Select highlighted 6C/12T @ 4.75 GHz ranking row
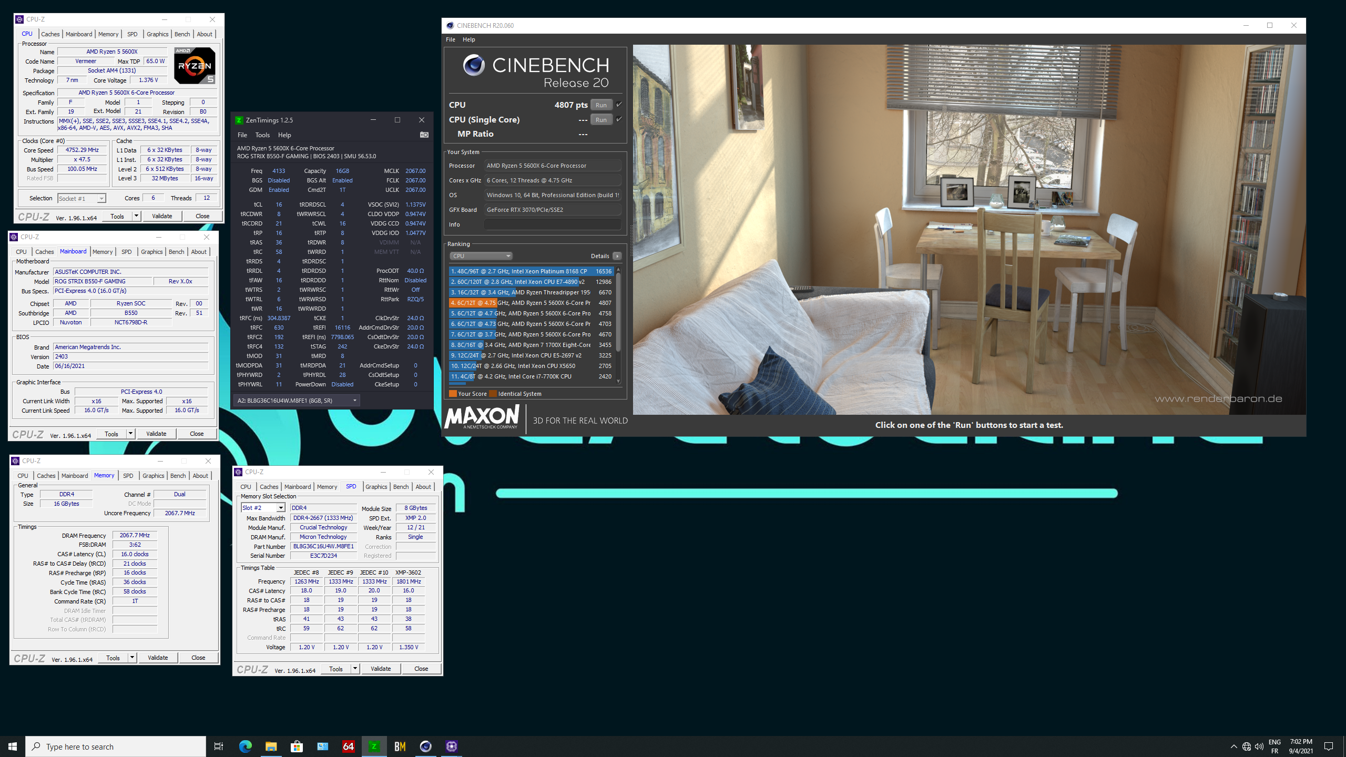 531,303
